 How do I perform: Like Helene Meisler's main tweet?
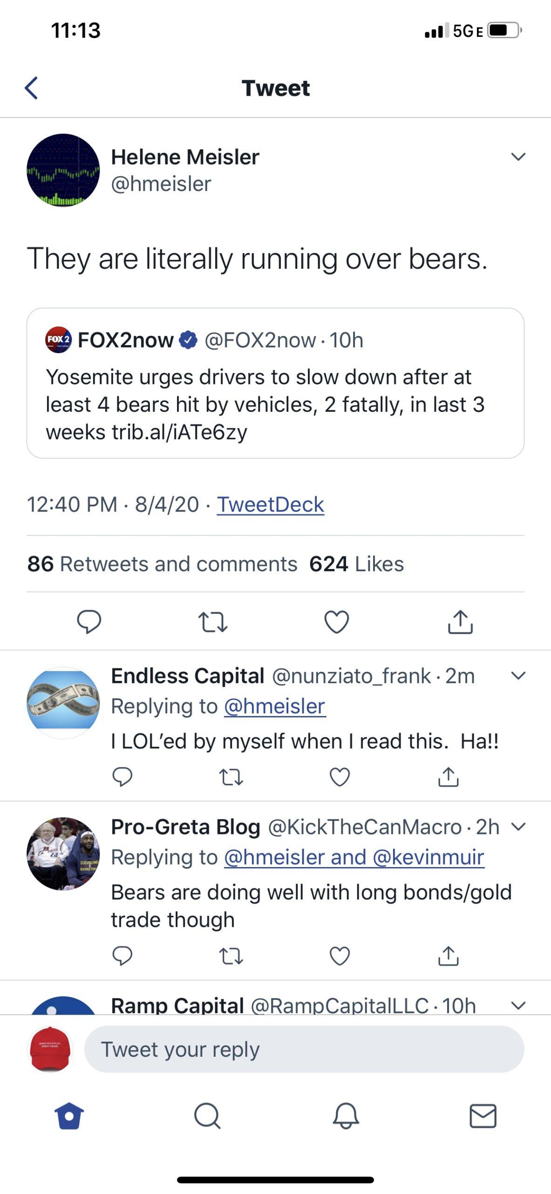(x=336, y=622)
